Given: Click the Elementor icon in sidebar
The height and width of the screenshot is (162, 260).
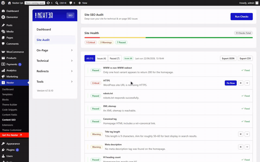Looking at the screenshot, I should coord(3,17).
